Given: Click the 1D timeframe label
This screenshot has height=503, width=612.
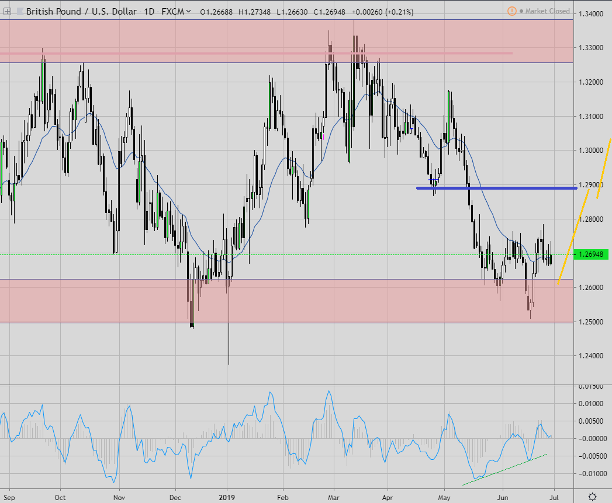Looking at the screenshot, I should pyautogui.click(x=151, y=12).
